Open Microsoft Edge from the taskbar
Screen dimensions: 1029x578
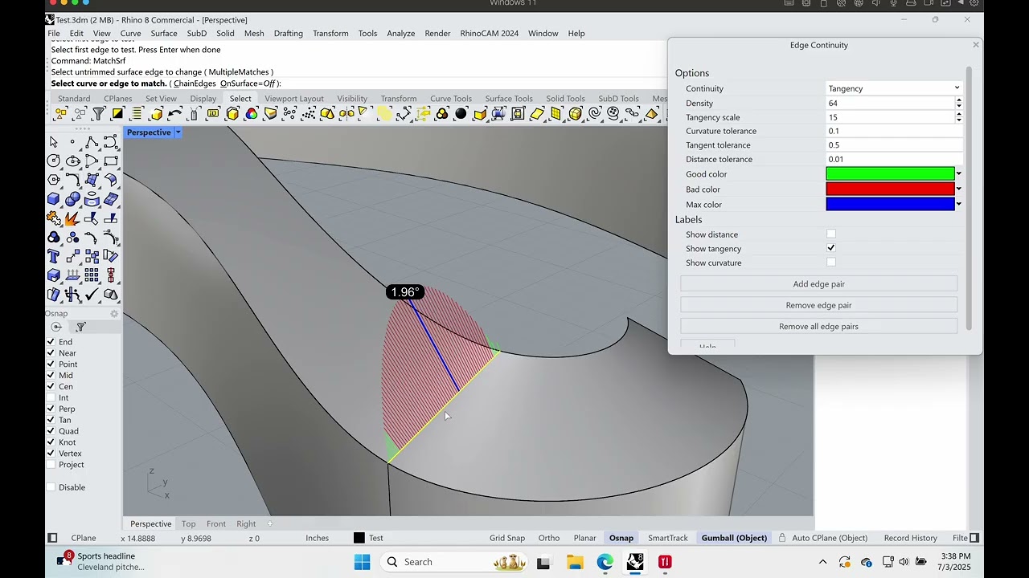coord(605,562)
